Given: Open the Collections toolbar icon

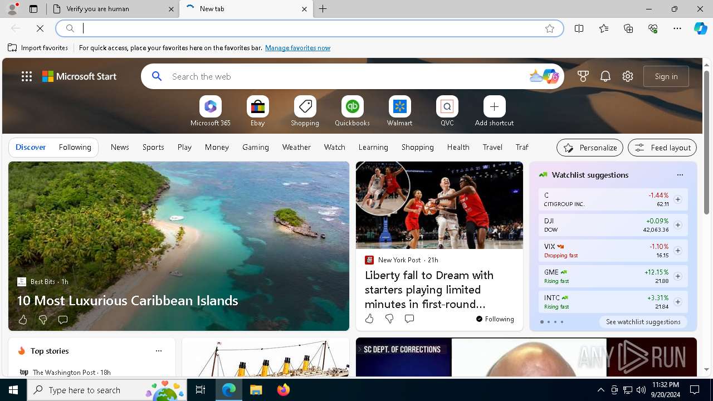Looking at the screenshot, I should 628,28.
